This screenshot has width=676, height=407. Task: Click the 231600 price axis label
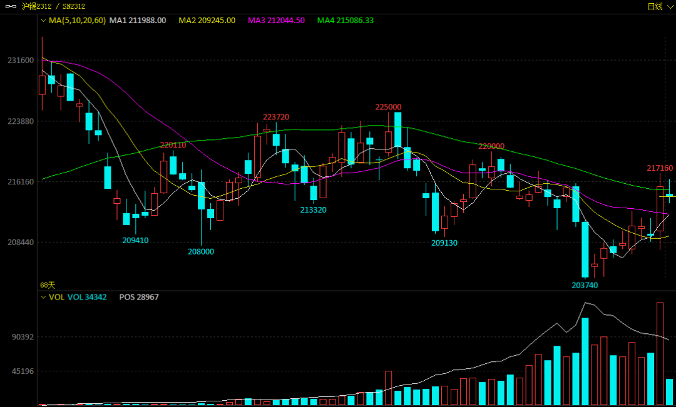pyautogui.click(x=21, y=60)
